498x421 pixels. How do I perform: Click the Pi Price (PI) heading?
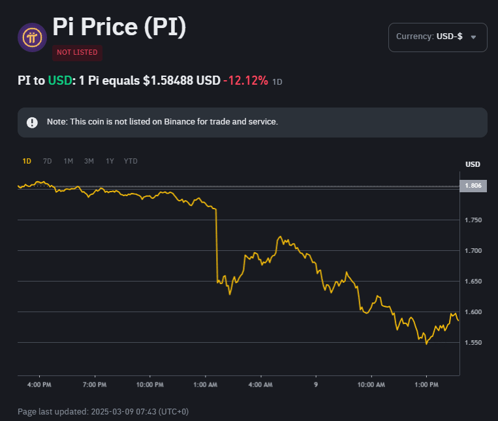tap(119, 27)
